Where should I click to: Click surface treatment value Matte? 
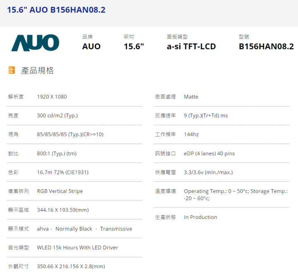tap(191, 97)
